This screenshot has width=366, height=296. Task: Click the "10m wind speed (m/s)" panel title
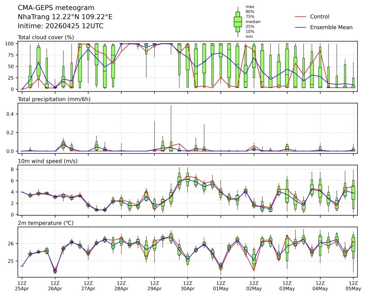[45, 161]
